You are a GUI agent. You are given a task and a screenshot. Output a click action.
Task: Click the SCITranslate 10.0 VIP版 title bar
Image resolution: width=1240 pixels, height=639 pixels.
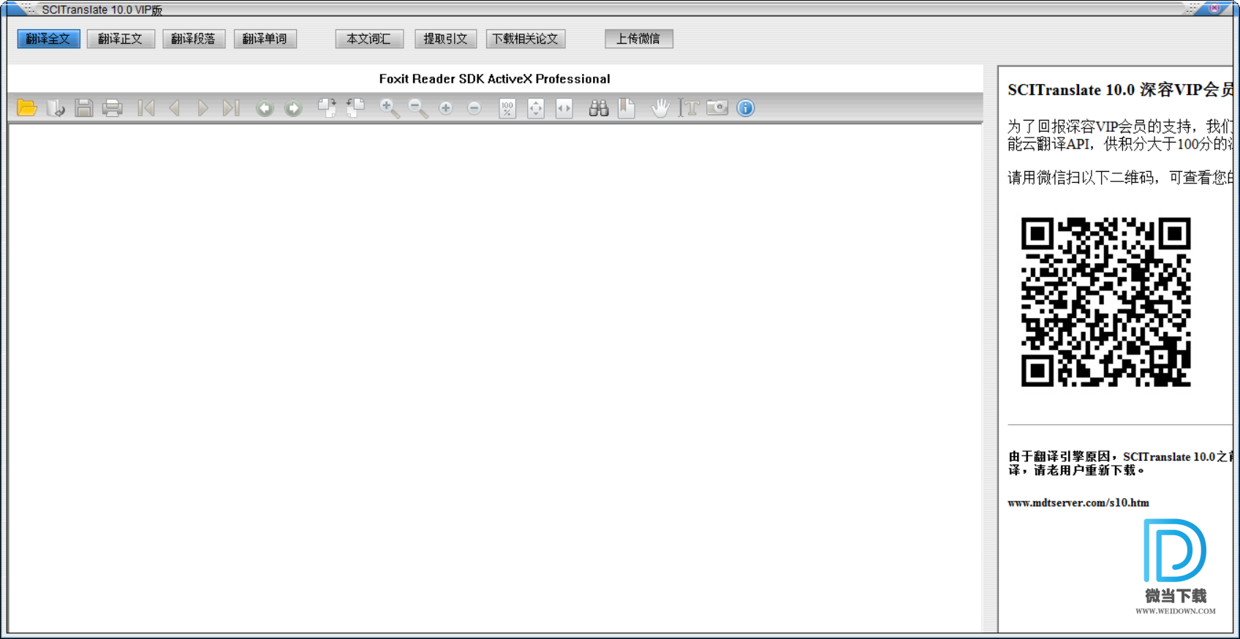(102, 10)
